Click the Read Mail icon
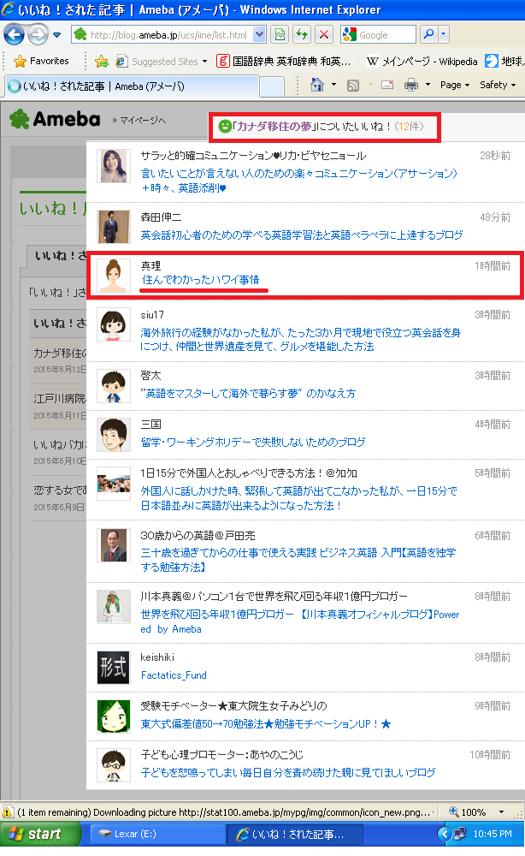 387,85
